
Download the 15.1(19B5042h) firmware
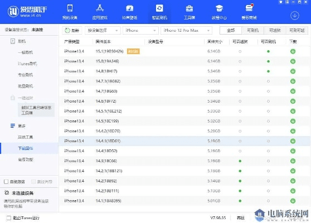coord(293,51)
